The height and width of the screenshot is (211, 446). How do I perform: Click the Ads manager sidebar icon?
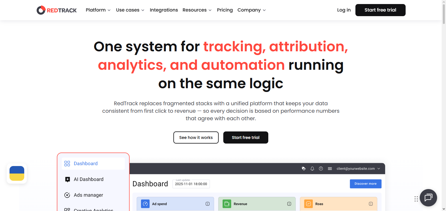tap(67, 195)
